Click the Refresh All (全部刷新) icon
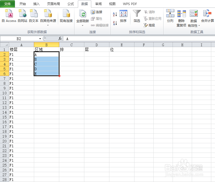Image resolution: width=215 pixels, height=182 pixels. pyautogui.click(x=83, y=14)
